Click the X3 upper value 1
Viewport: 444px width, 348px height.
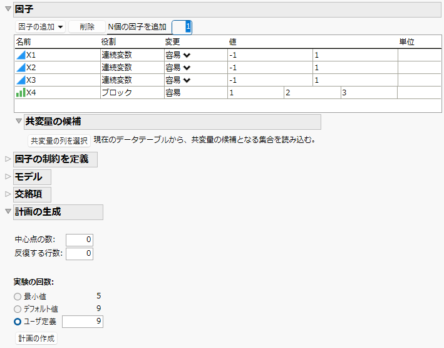pyautogui.click(x=355, y=80)
